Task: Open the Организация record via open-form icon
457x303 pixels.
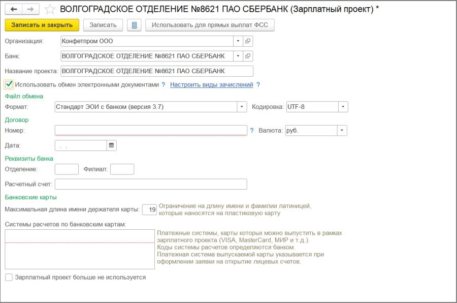Action: click(x=248, y=41)
